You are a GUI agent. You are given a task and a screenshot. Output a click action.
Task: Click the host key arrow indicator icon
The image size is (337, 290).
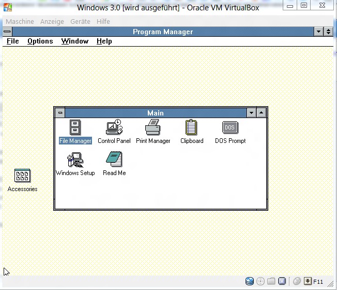tap(308, 281)
